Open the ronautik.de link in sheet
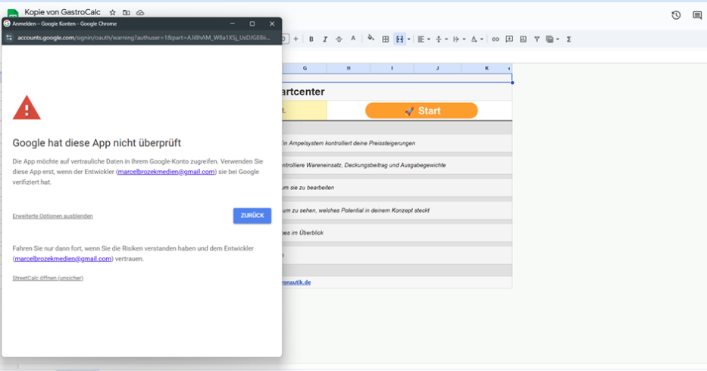The height and width of the screenshot is (371, 707). 296,282
